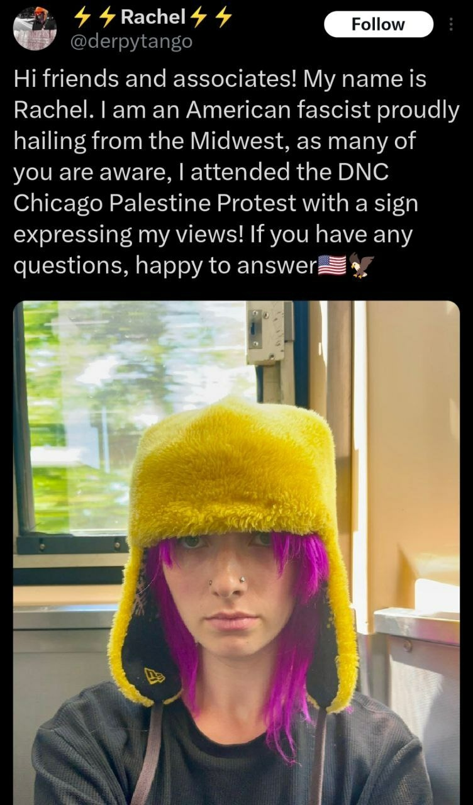Open the profile avatar picture
The width and height of the screenshot is (473, 805).
(35, 28)
